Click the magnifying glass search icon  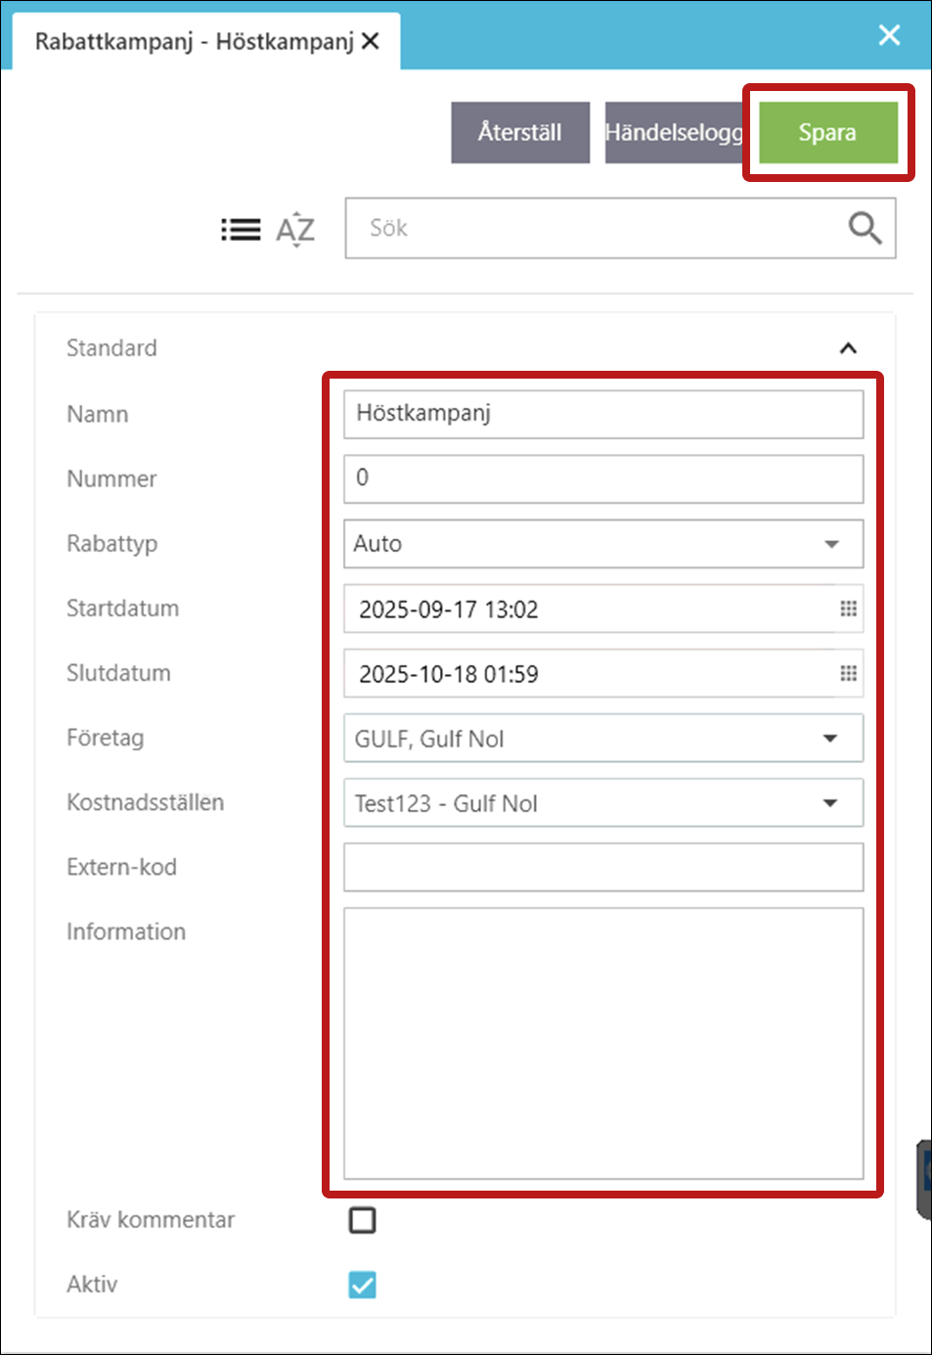(x=864, y=228)
